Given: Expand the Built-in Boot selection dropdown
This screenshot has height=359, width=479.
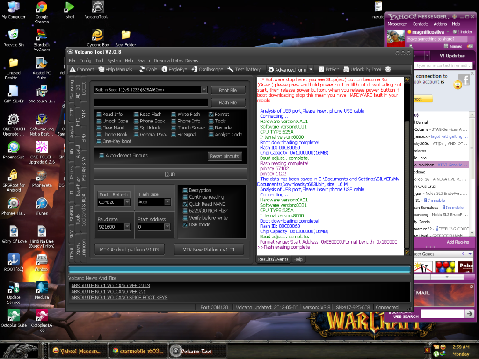Looking at the screenshot, I should (204, 90).
